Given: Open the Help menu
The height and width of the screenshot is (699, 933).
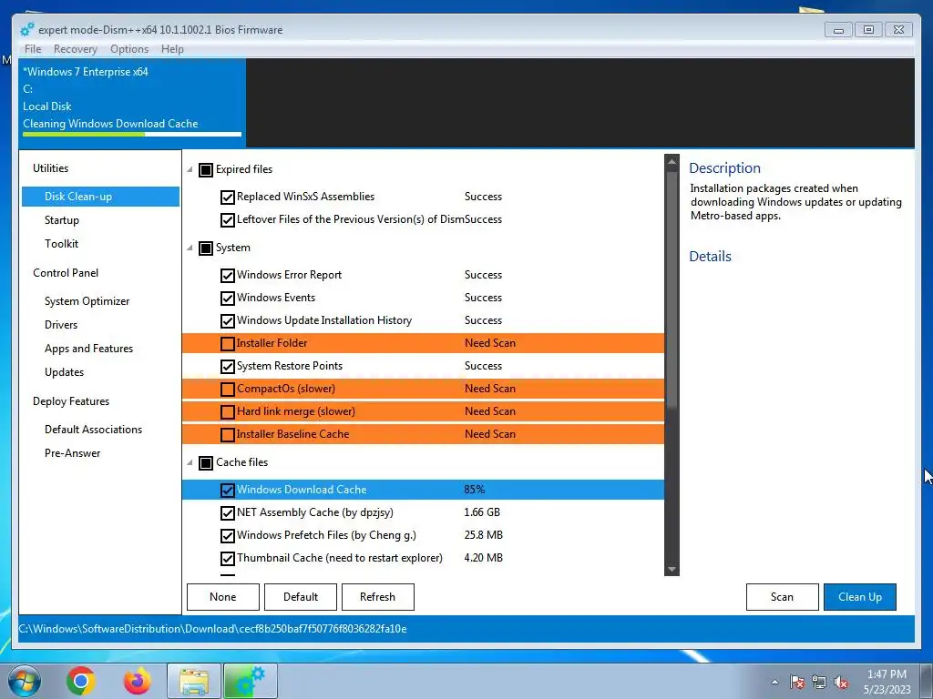Looking at the screenshot, I should 172,49.
